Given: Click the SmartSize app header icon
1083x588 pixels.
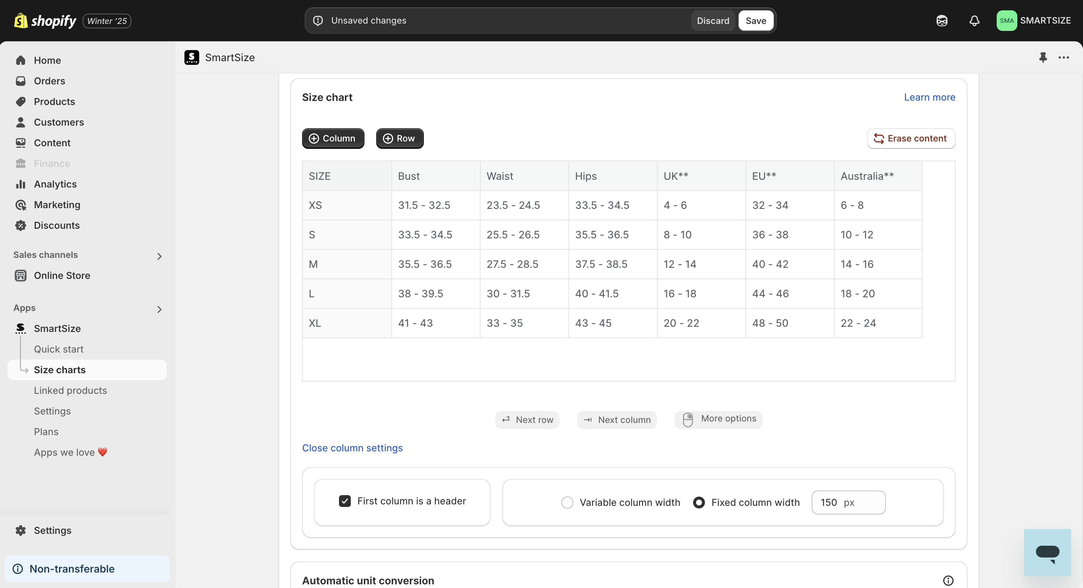Looking at the screenshot, I should pyautogui.click(x=192, y=57).
